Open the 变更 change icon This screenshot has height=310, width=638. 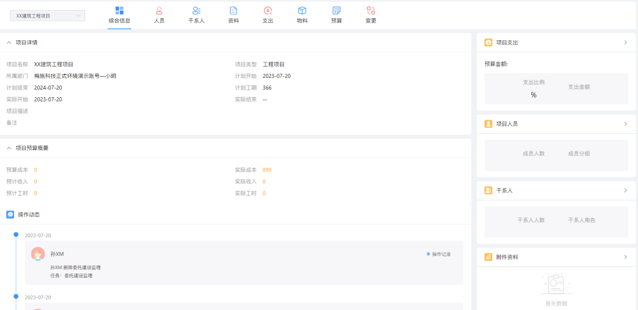point(370,11)
